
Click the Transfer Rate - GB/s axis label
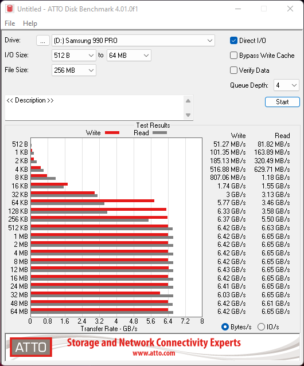coord(109,329)
